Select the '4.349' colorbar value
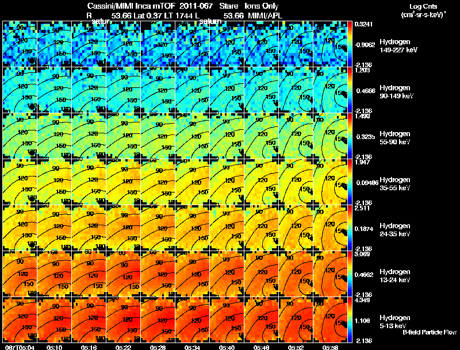This screenshot has width=460, height=350. pos(362,300)
